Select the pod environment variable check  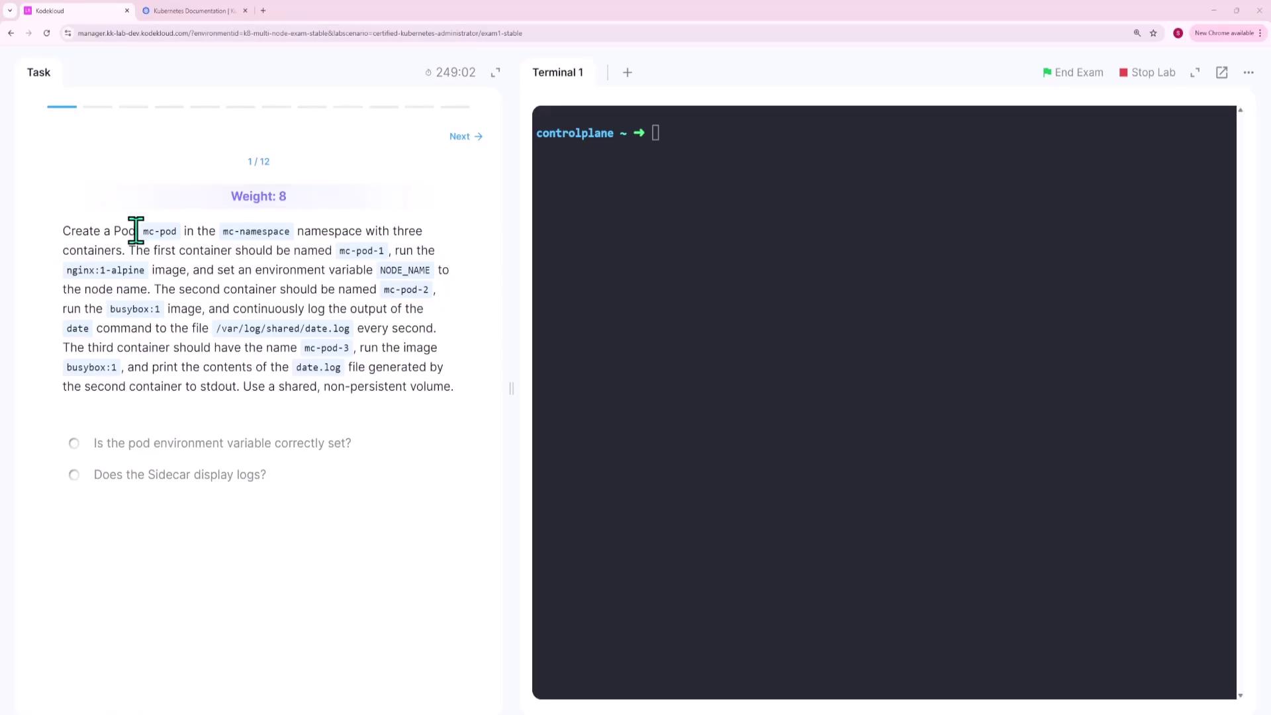click(x=74, y=444)
